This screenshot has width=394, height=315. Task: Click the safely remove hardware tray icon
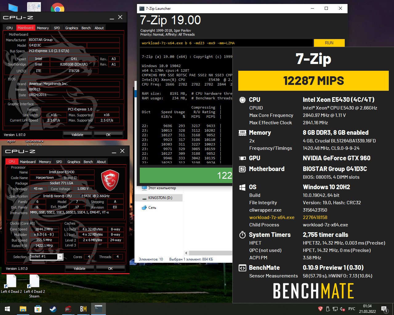pos(328,309)
